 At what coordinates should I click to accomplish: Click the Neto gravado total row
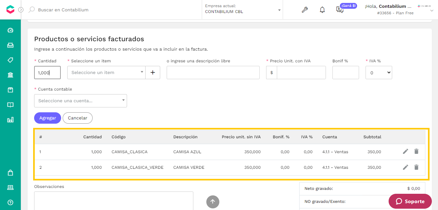point(362,189)
